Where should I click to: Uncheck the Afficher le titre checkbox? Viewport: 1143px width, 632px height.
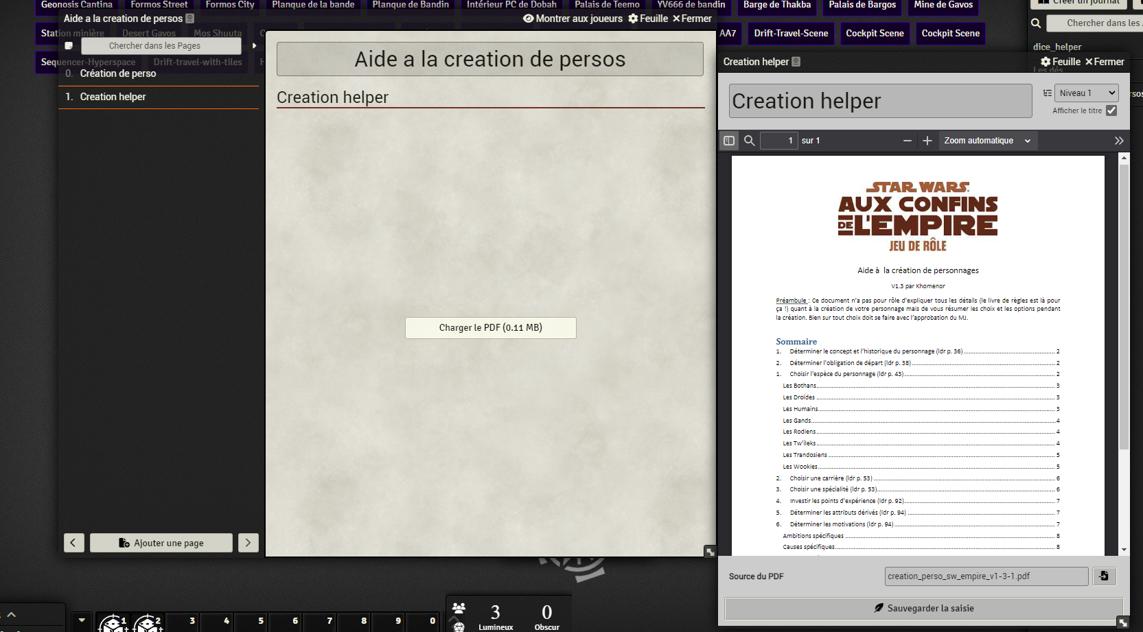click(1111, 110)
